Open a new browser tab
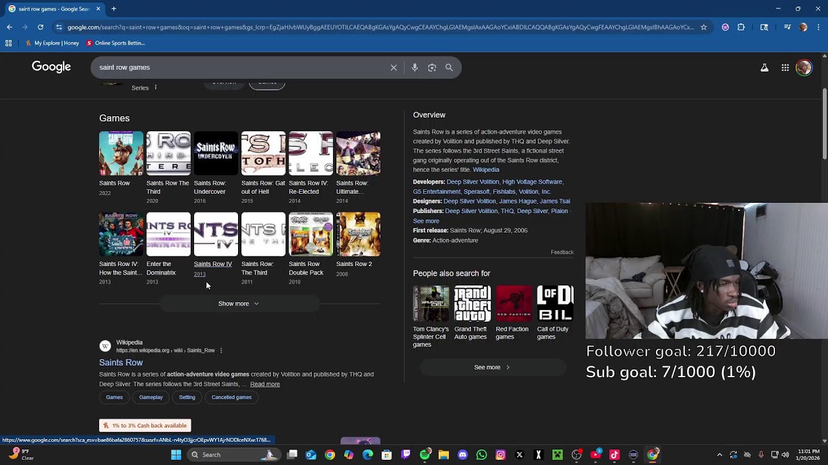This screenshot has width=828, height=465. click(x=114, y=9)
